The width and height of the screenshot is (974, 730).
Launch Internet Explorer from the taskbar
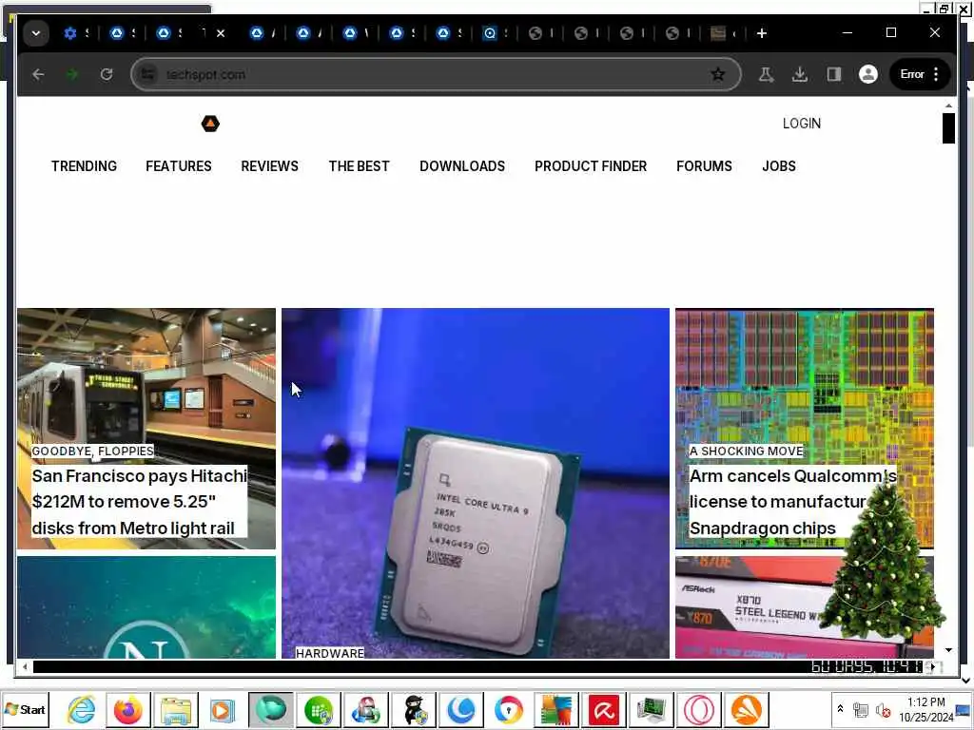click(x=82, y=709)
